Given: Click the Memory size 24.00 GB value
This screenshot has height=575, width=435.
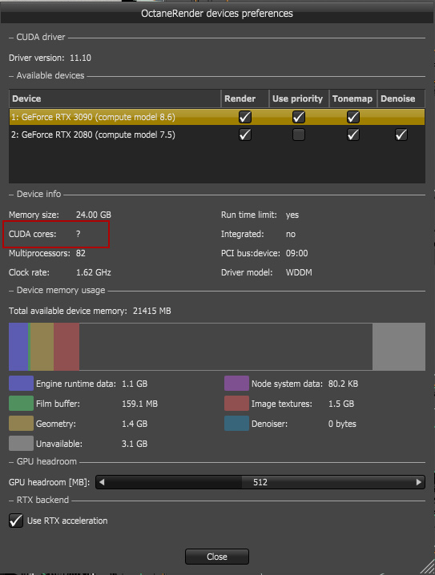Looking at the screenshot, I should [x=94, y=215].
